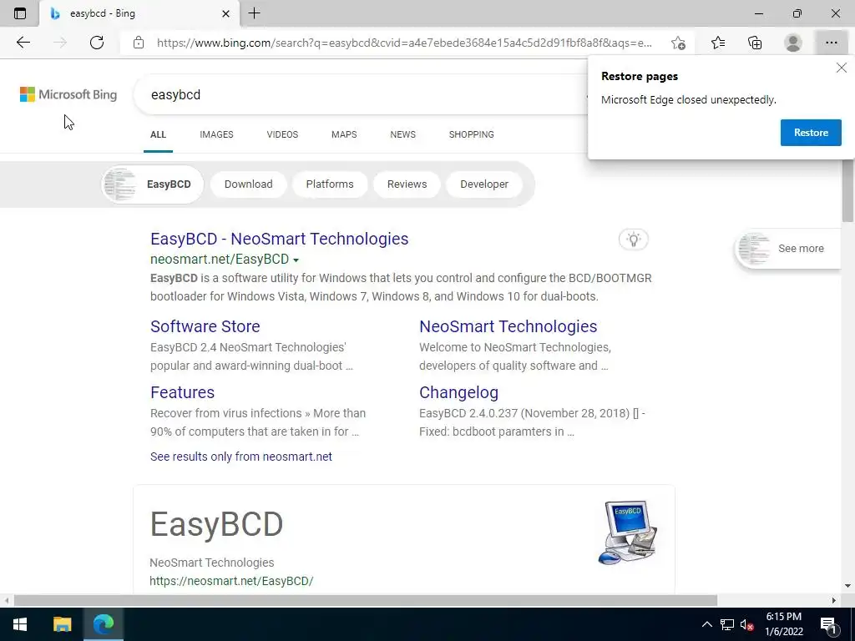Image resolution: width=855 pixels, height=641 pixels.
Task: Go forward with the forward arrow
Action: pyautogui.click(x=60, y=43)
